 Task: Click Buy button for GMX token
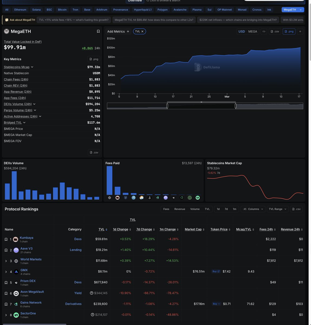pyautogui.click(x=216, y=271)
